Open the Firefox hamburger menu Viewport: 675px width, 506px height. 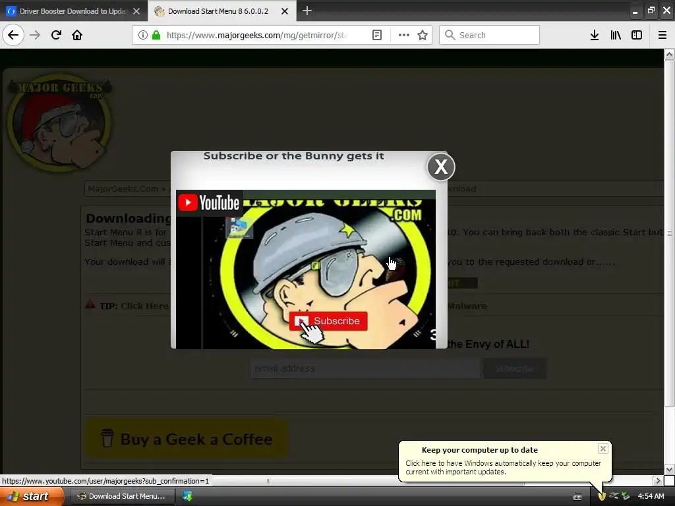click(x=662, y=35)
